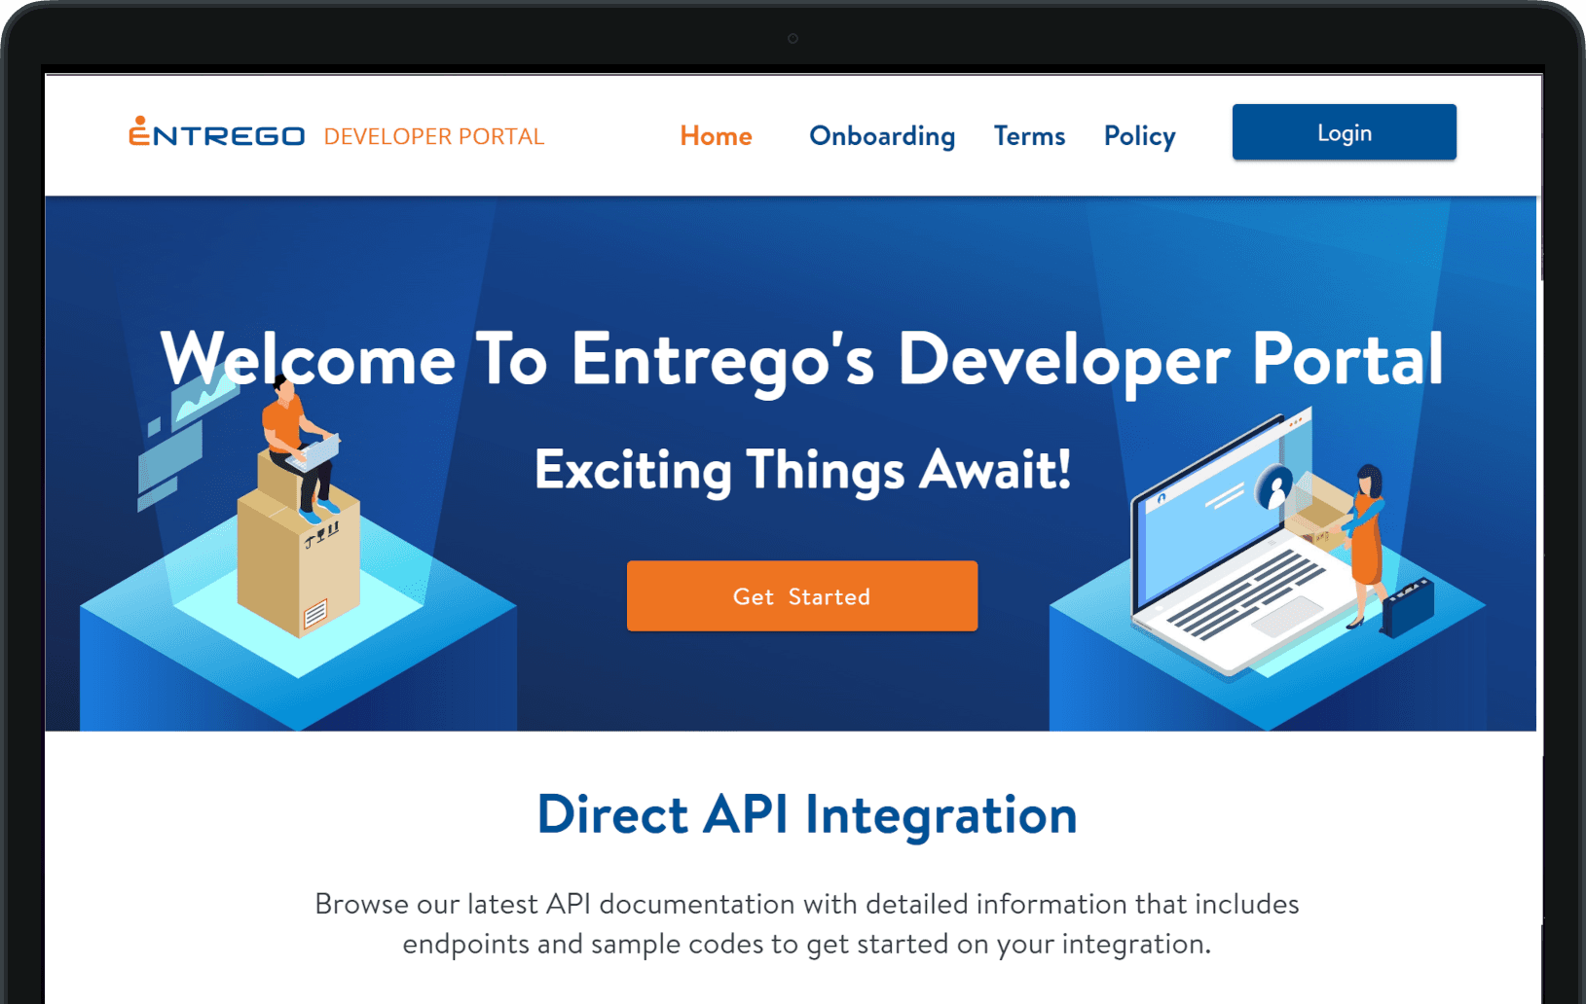This screenshot has width=1586, height=1004.
Task: Click the Entrego logo
Action: [x=216, y=132]
